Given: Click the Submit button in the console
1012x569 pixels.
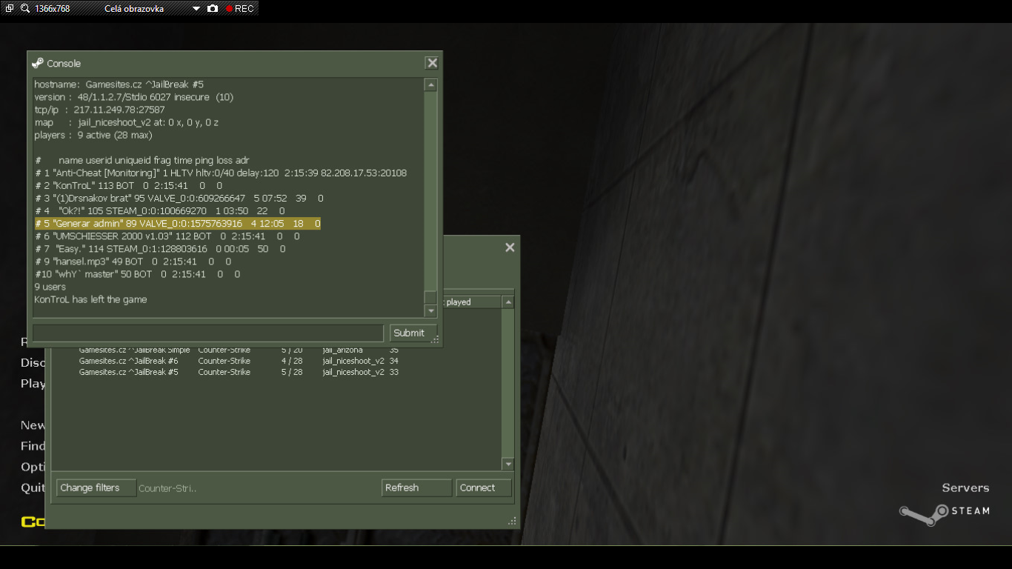Looking at the screenshot, I should point(413,333).
